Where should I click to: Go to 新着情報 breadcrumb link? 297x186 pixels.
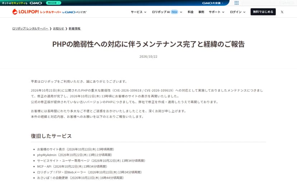(x=75, y=29)
